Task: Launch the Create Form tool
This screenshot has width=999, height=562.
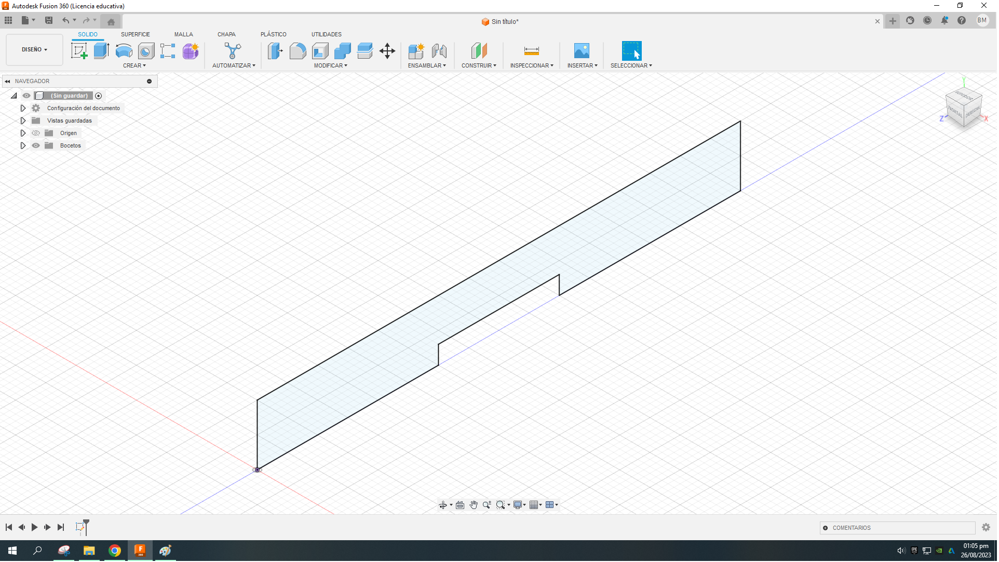Action: click(x=190, y=51)
